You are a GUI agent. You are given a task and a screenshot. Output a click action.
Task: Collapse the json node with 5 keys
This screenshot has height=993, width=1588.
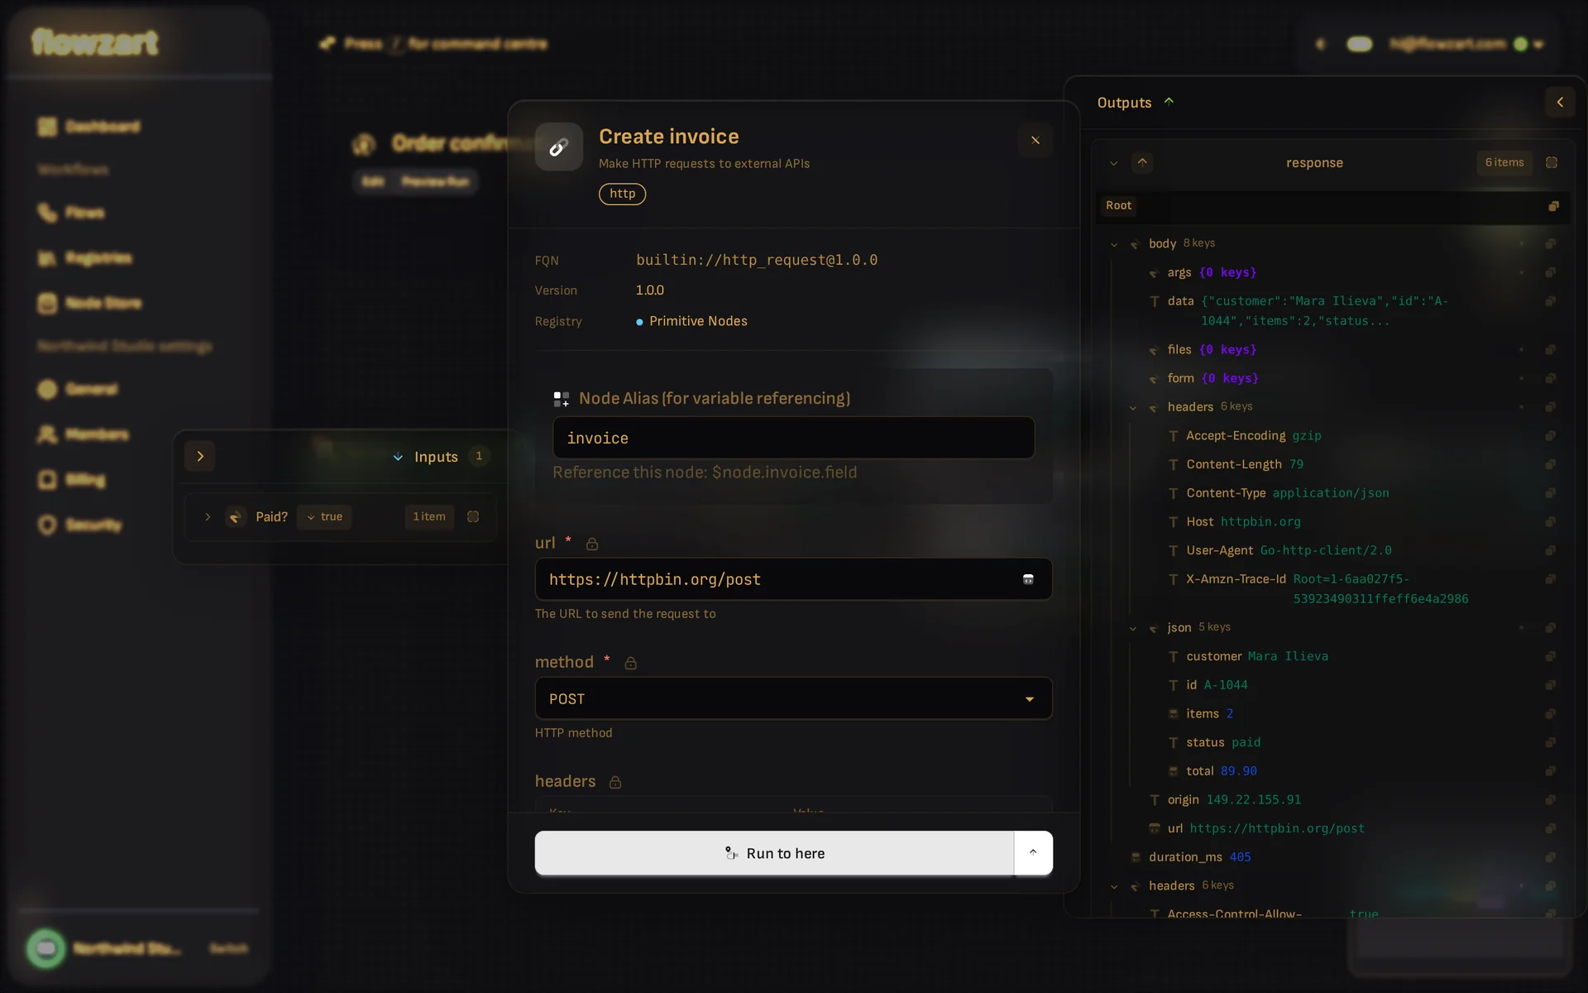pos(1133,628)
